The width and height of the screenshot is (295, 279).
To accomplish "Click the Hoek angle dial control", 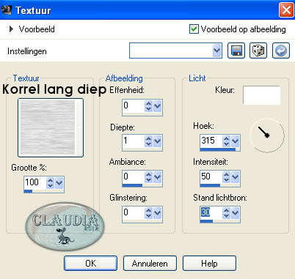I will [x=267, y=135].
